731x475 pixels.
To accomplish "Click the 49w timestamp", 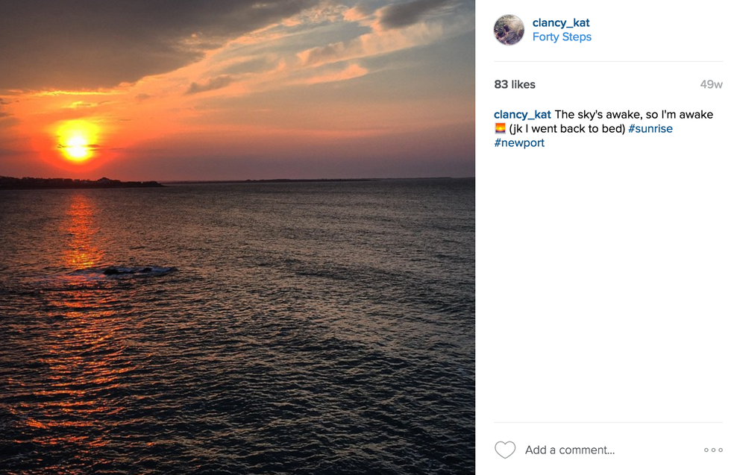I will click(x=711, y=84).
